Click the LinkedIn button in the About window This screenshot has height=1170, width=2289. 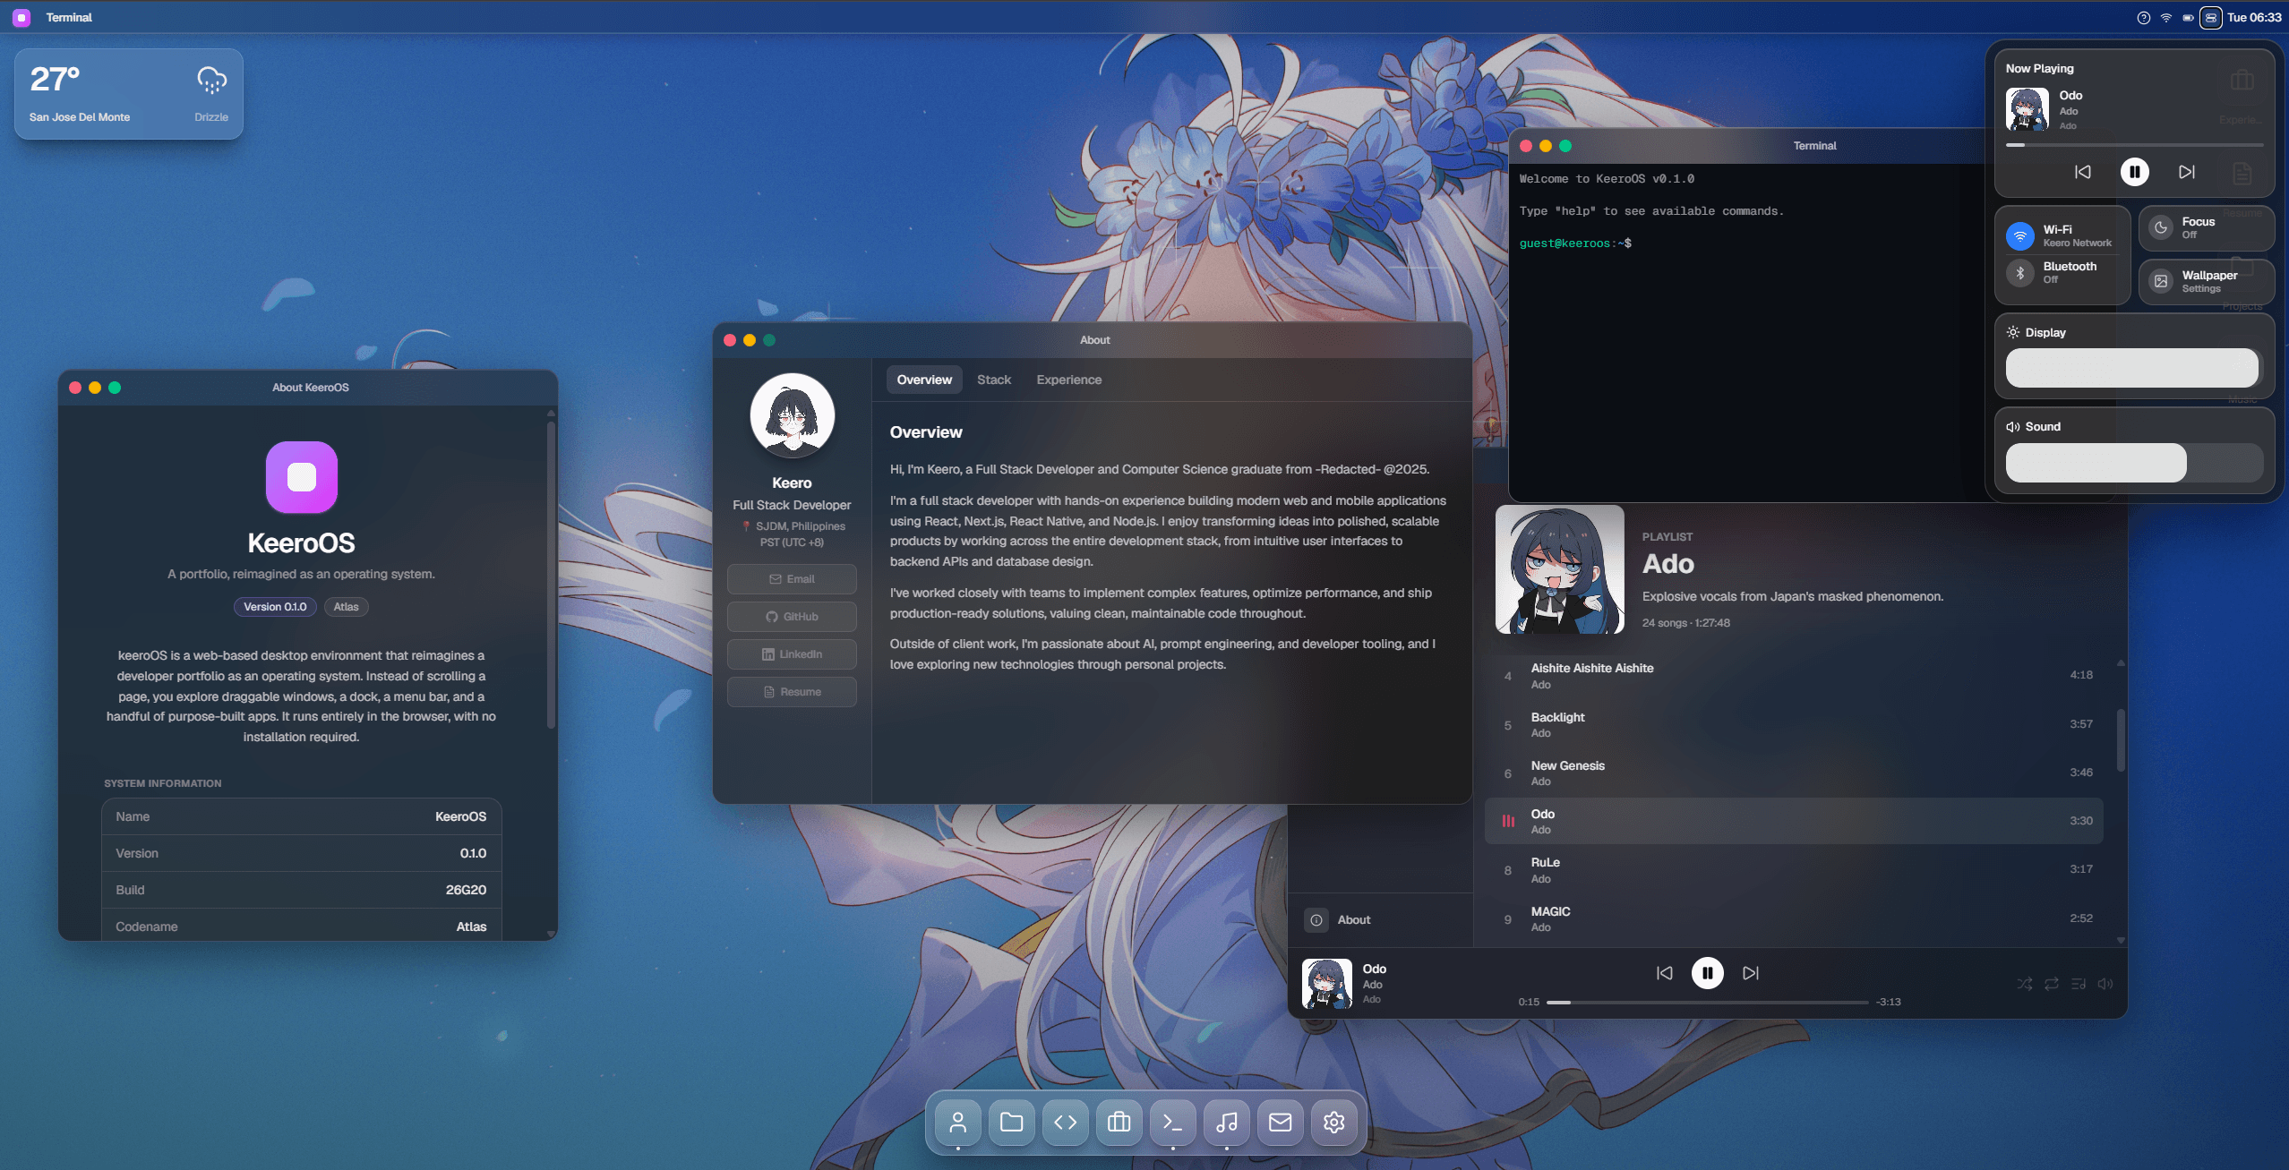pyautogui.click(x=792, y=654)
